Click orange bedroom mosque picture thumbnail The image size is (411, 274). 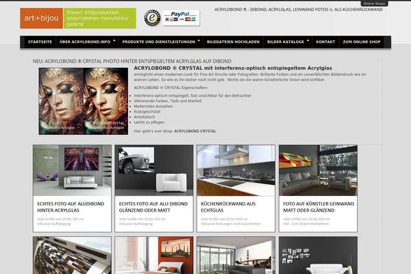point(154,256)
